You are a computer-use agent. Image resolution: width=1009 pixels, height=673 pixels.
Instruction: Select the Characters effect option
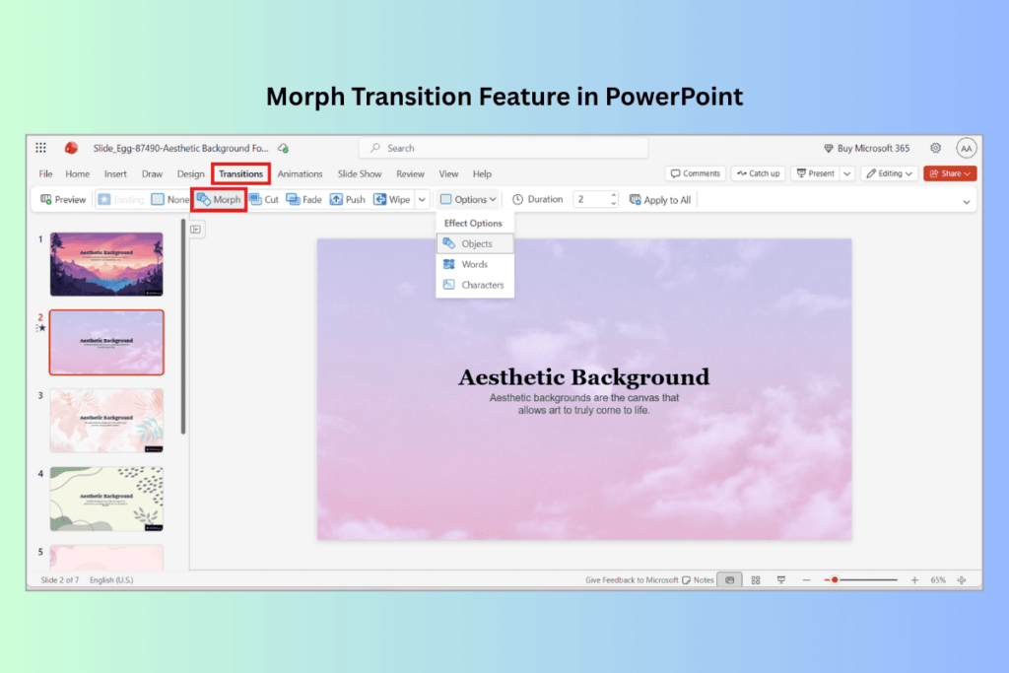tap(475, 285)
